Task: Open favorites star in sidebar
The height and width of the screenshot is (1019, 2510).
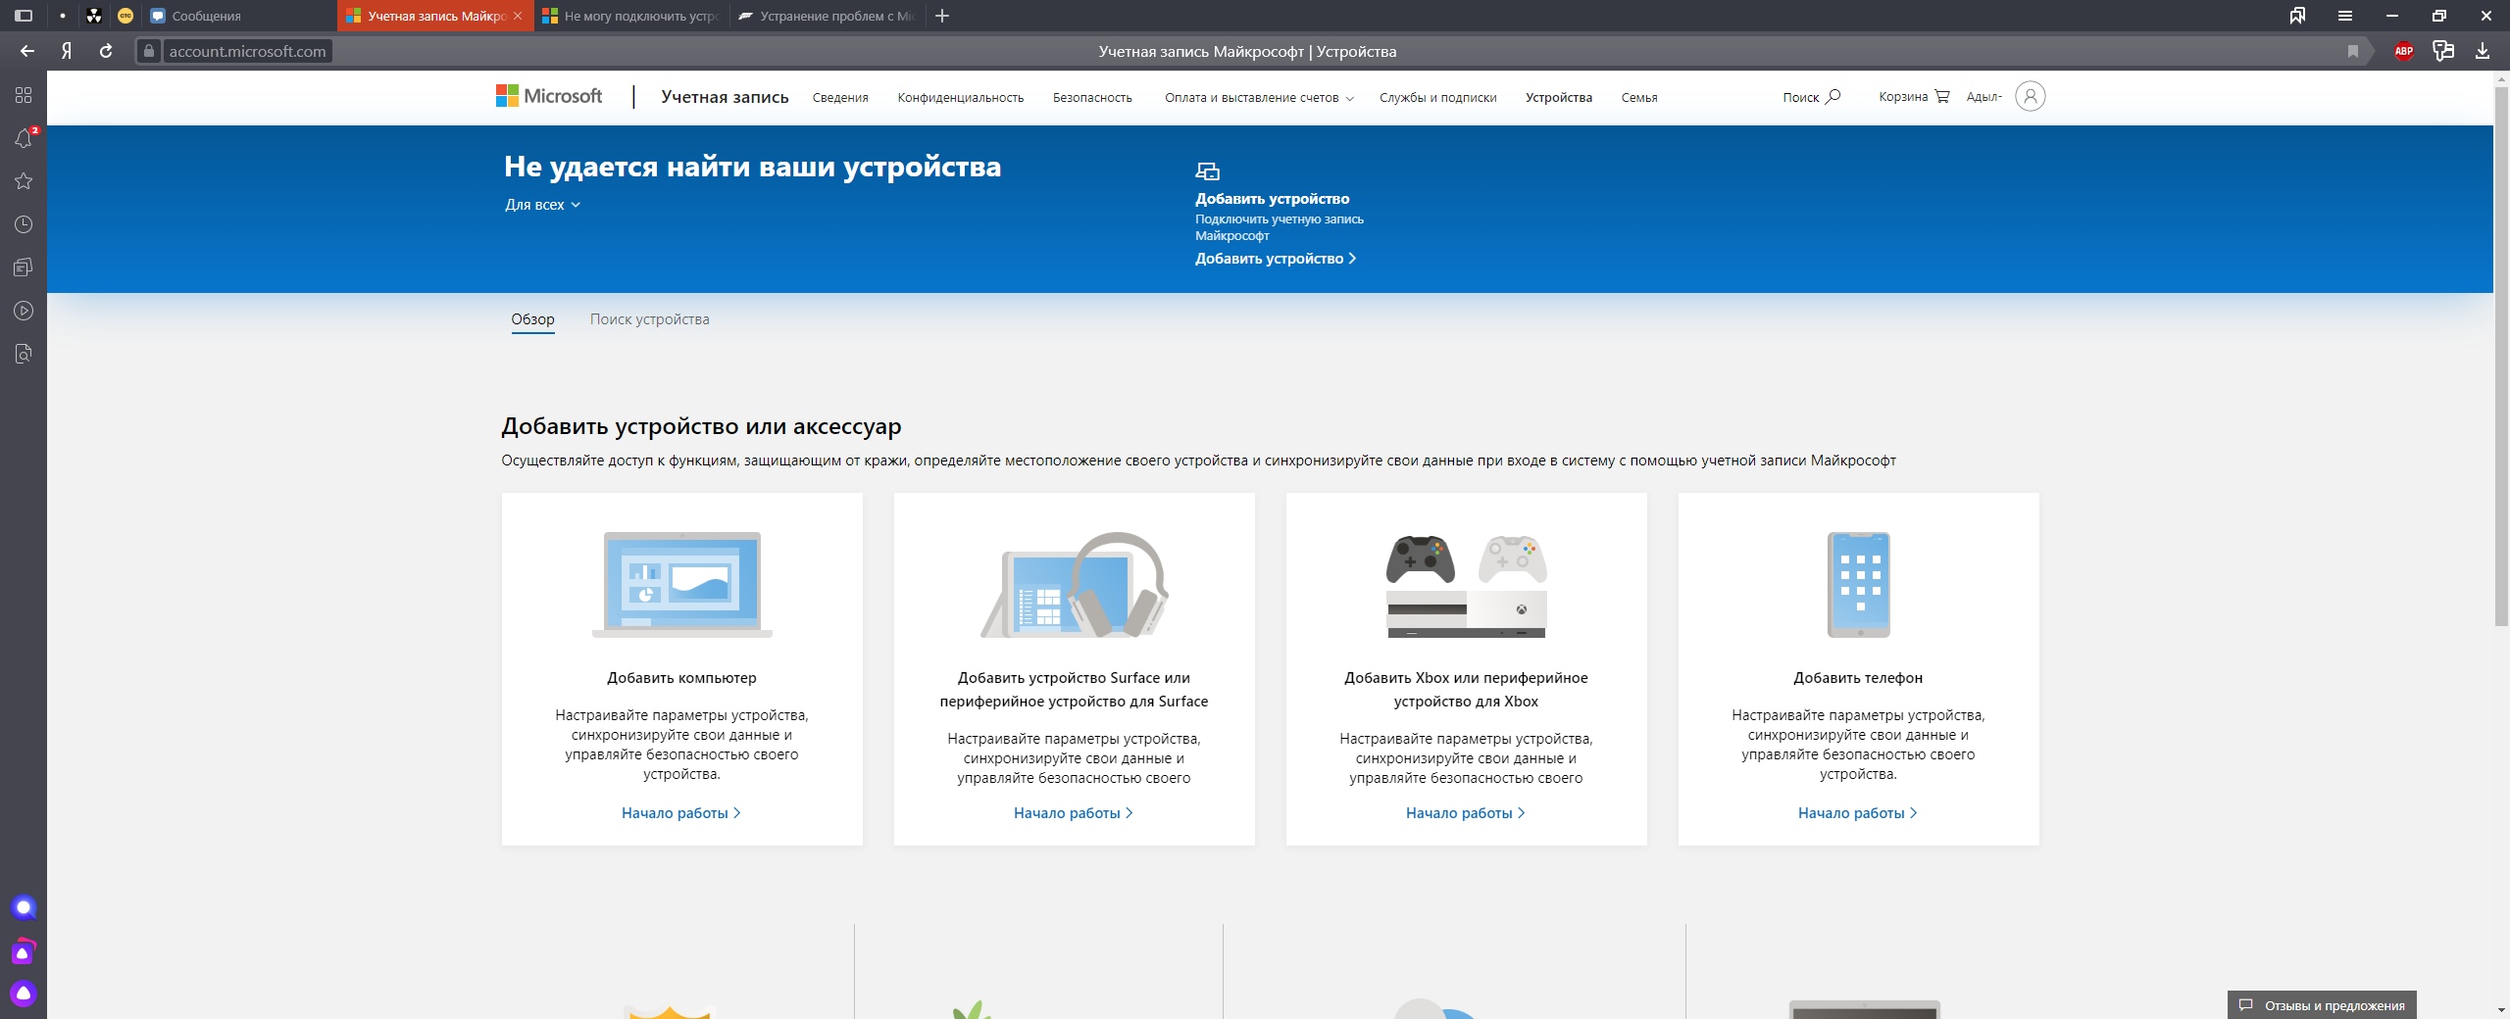Action: point(24,181)
